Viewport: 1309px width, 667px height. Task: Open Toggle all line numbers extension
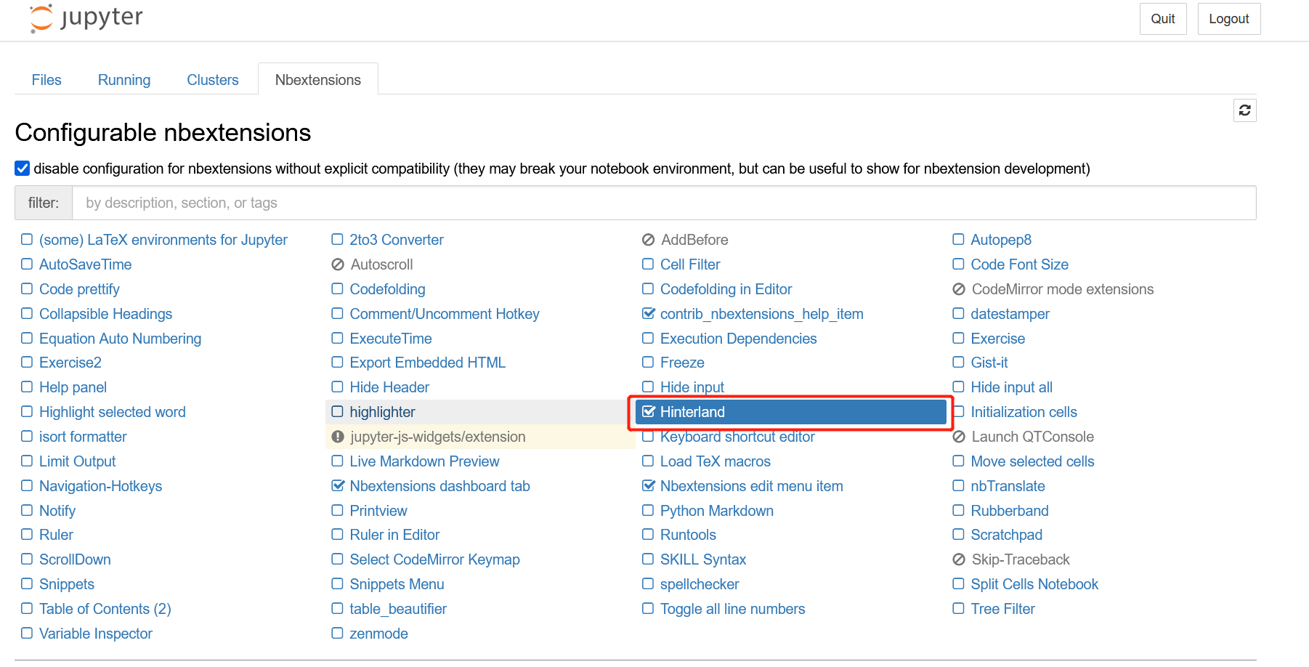(733, 609)
